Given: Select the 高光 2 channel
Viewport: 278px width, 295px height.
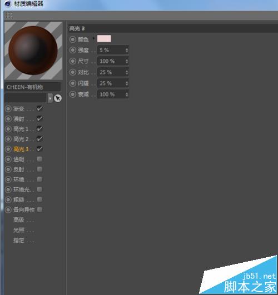Looking at the screenshot, I should click(x=21, y=139).
